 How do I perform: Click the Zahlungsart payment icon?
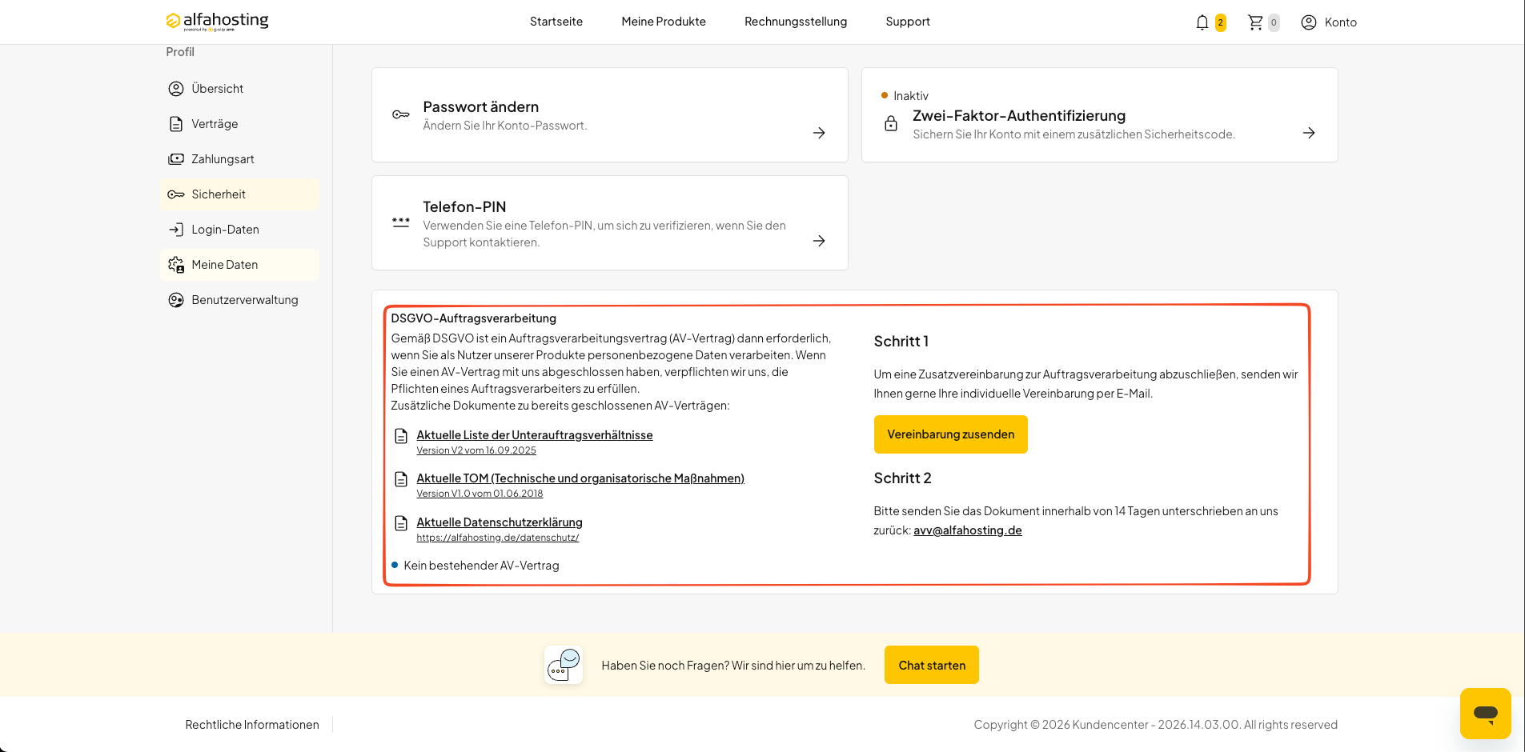pyautogui.click(x=176, y=159)
